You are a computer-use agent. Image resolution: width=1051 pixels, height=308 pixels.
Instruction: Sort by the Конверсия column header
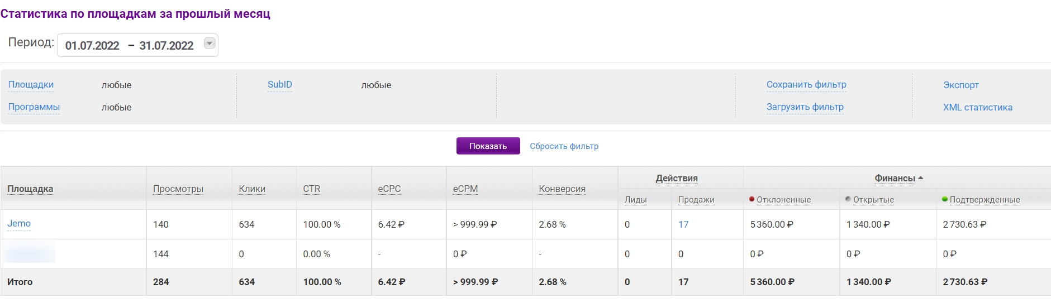(562, 189)
